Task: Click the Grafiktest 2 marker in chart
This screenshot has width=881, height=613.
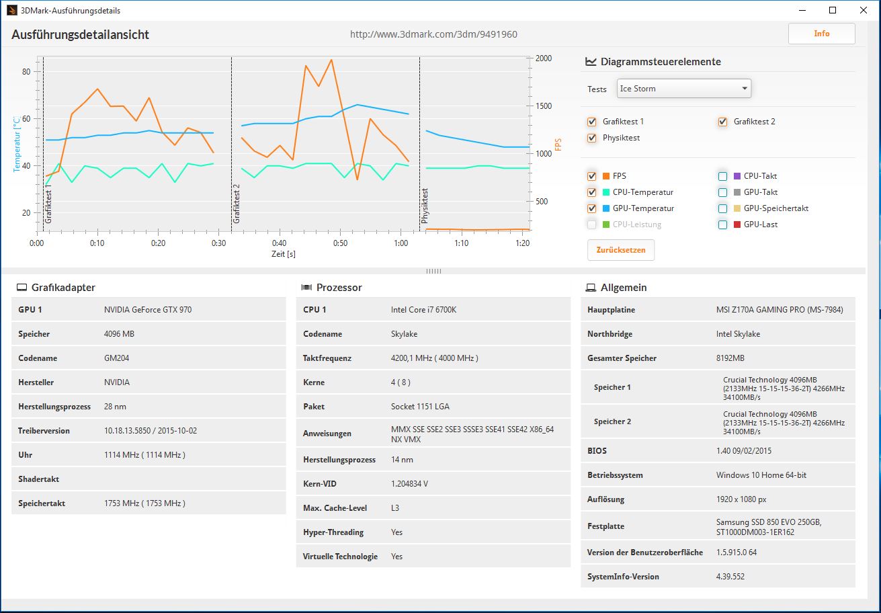Action: [237, 204]
